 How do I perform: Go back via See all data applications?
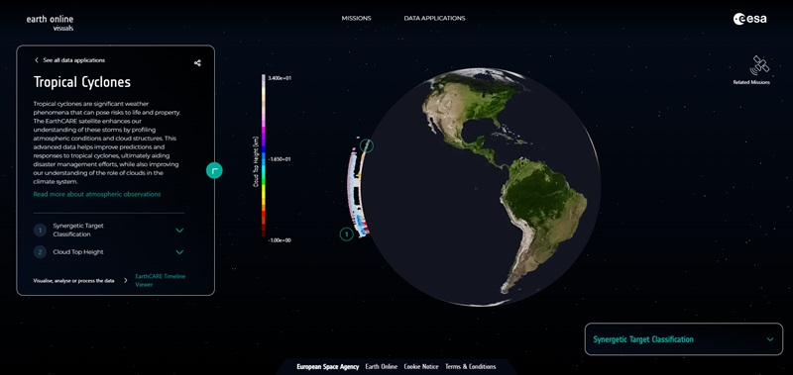click(x=69, y=60)
